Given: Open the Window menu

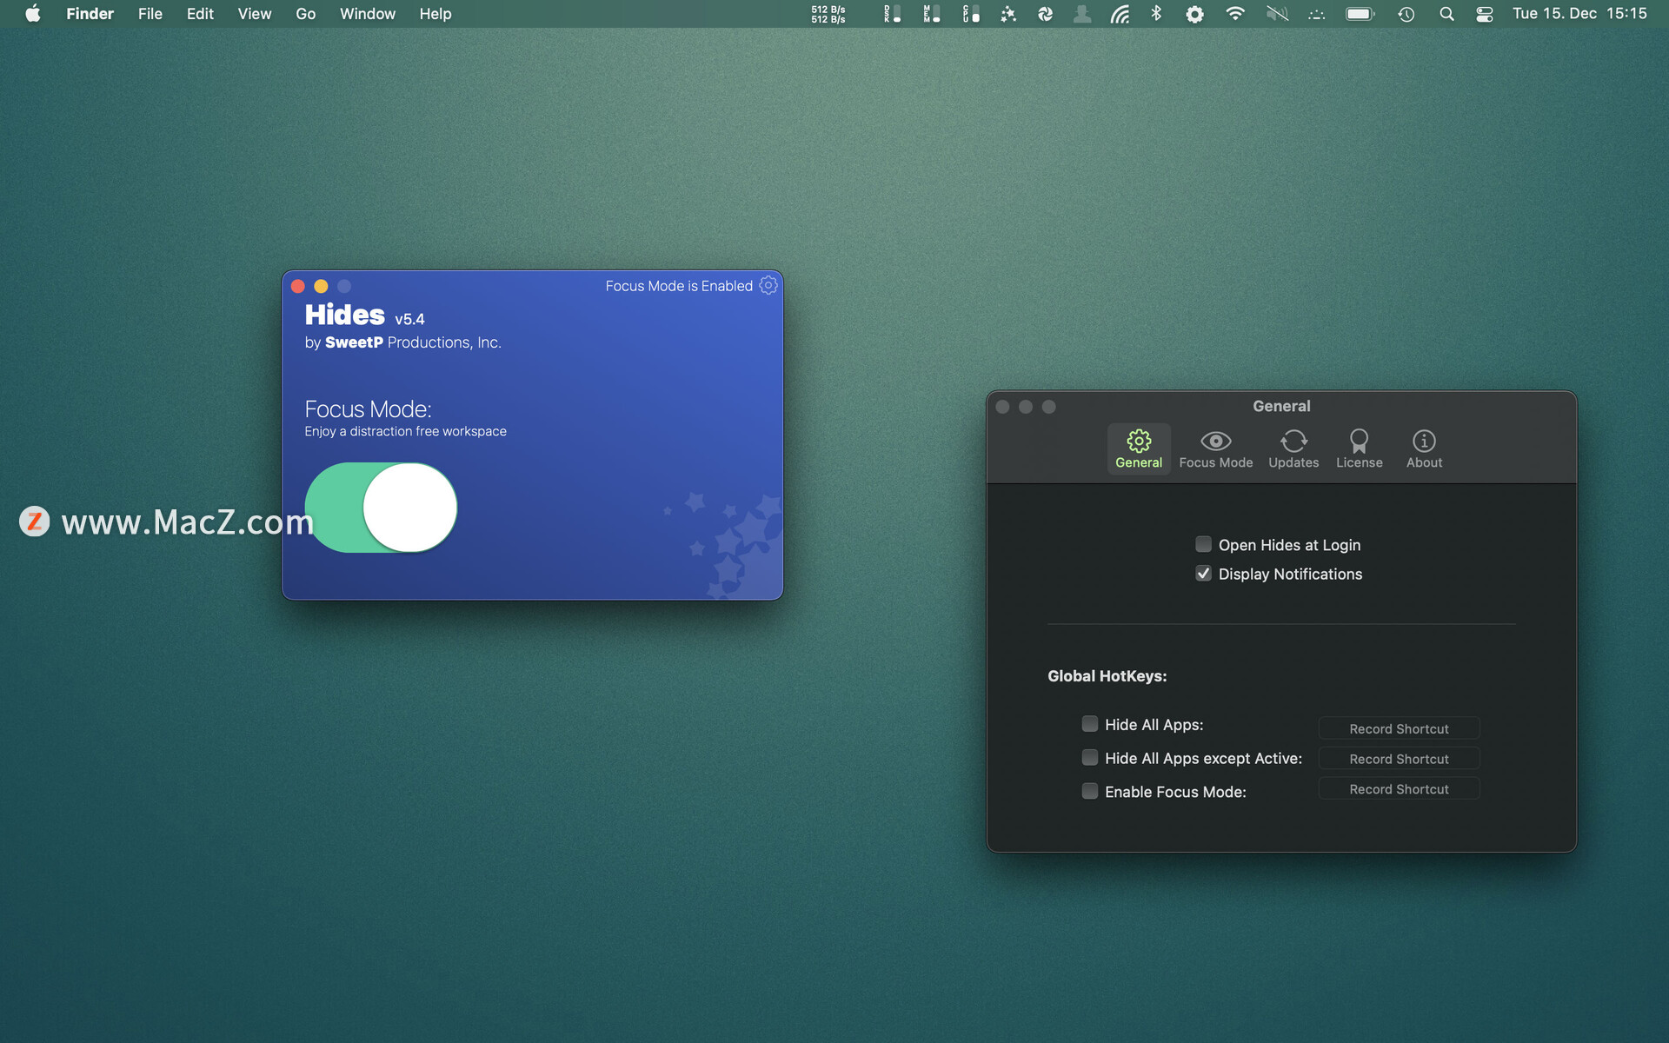Looking at the screenshot, I should coord(368,14).
